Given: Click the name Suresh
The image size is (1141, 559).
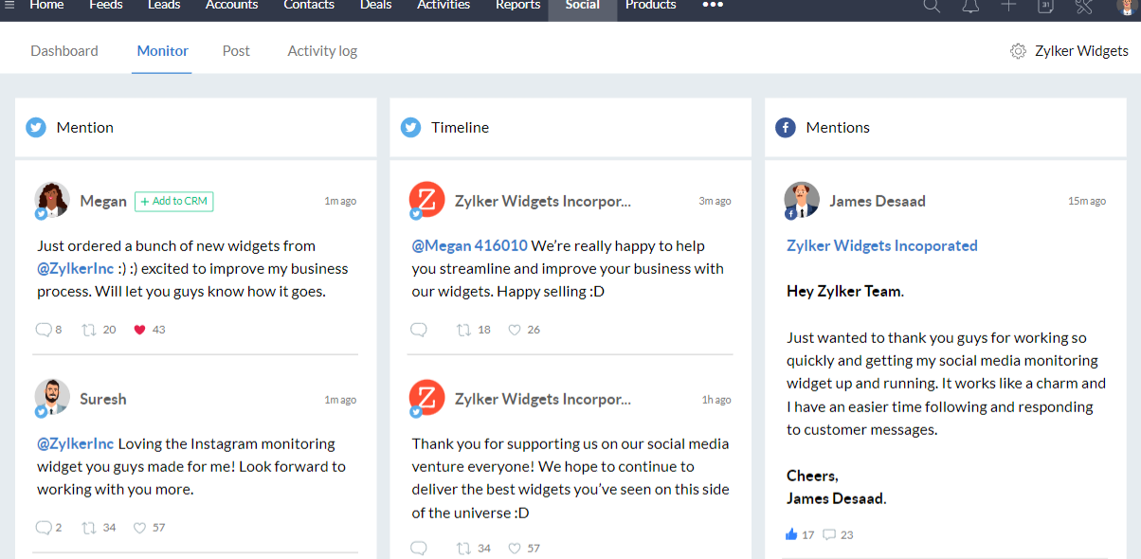Looking at the screenshot, I should [103, 399].
